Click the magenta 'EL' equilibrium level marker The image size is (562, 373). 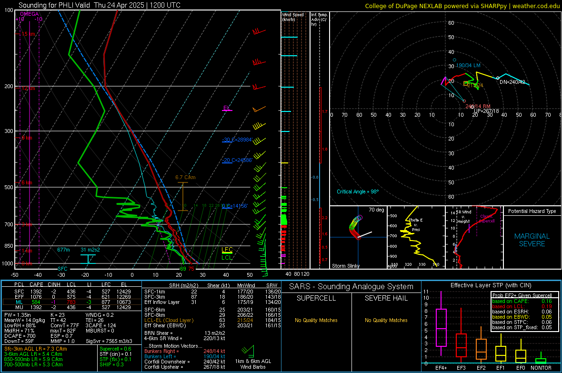click(x=227, y=108)
